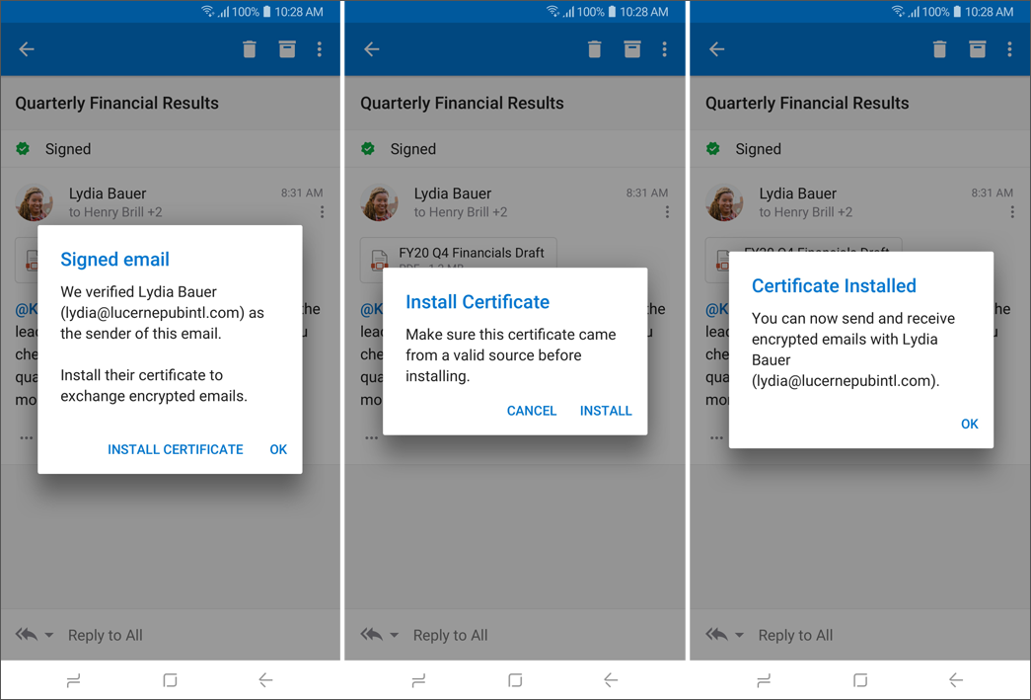The width and height of the screenshot is (1031, 700).
Task: Open the Reply to All dropdown arrow
Action: coord(47,635)
